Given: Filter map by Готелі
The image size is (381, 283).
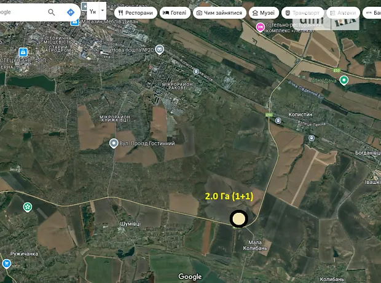Looking at the screenshot, I should click(x=175, y=13).
